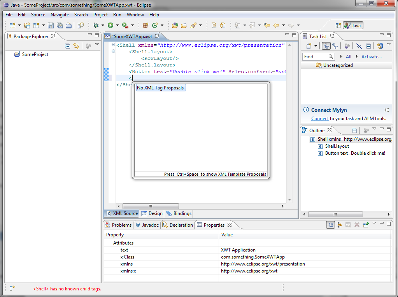The width and height of the screenshot is (398, 297).
Task: Click Collapse All icon in Outline view
Action: 354,130
